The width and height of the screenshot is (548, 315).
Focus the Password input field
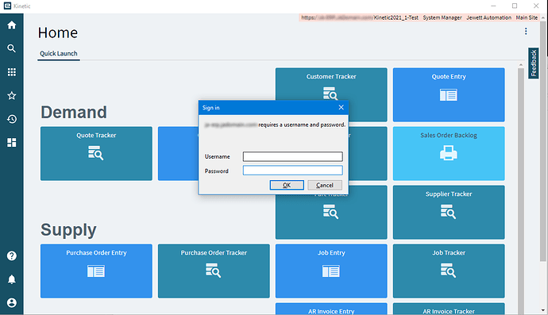(292, 171)
